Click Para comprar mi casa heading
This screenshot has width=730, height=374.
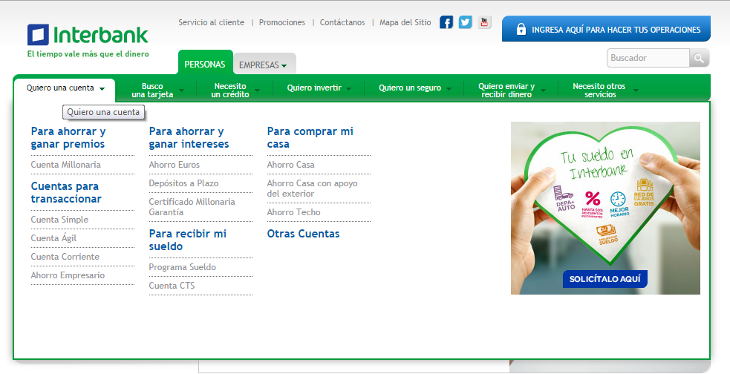point(310,138)
